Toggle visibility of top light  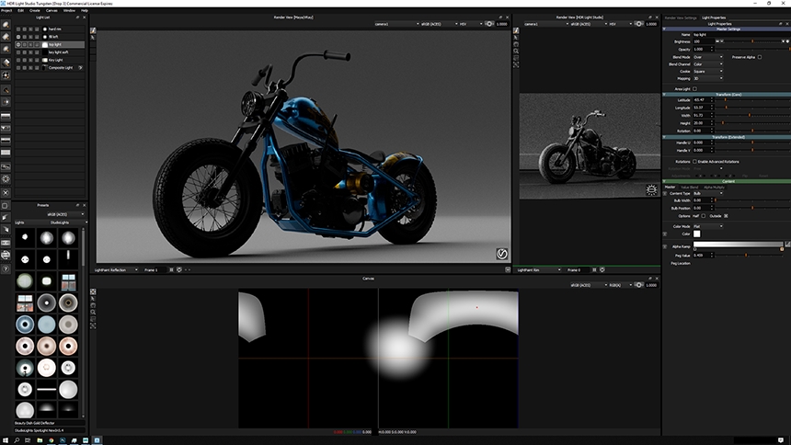pyautogui.click(x=18, y=44)
